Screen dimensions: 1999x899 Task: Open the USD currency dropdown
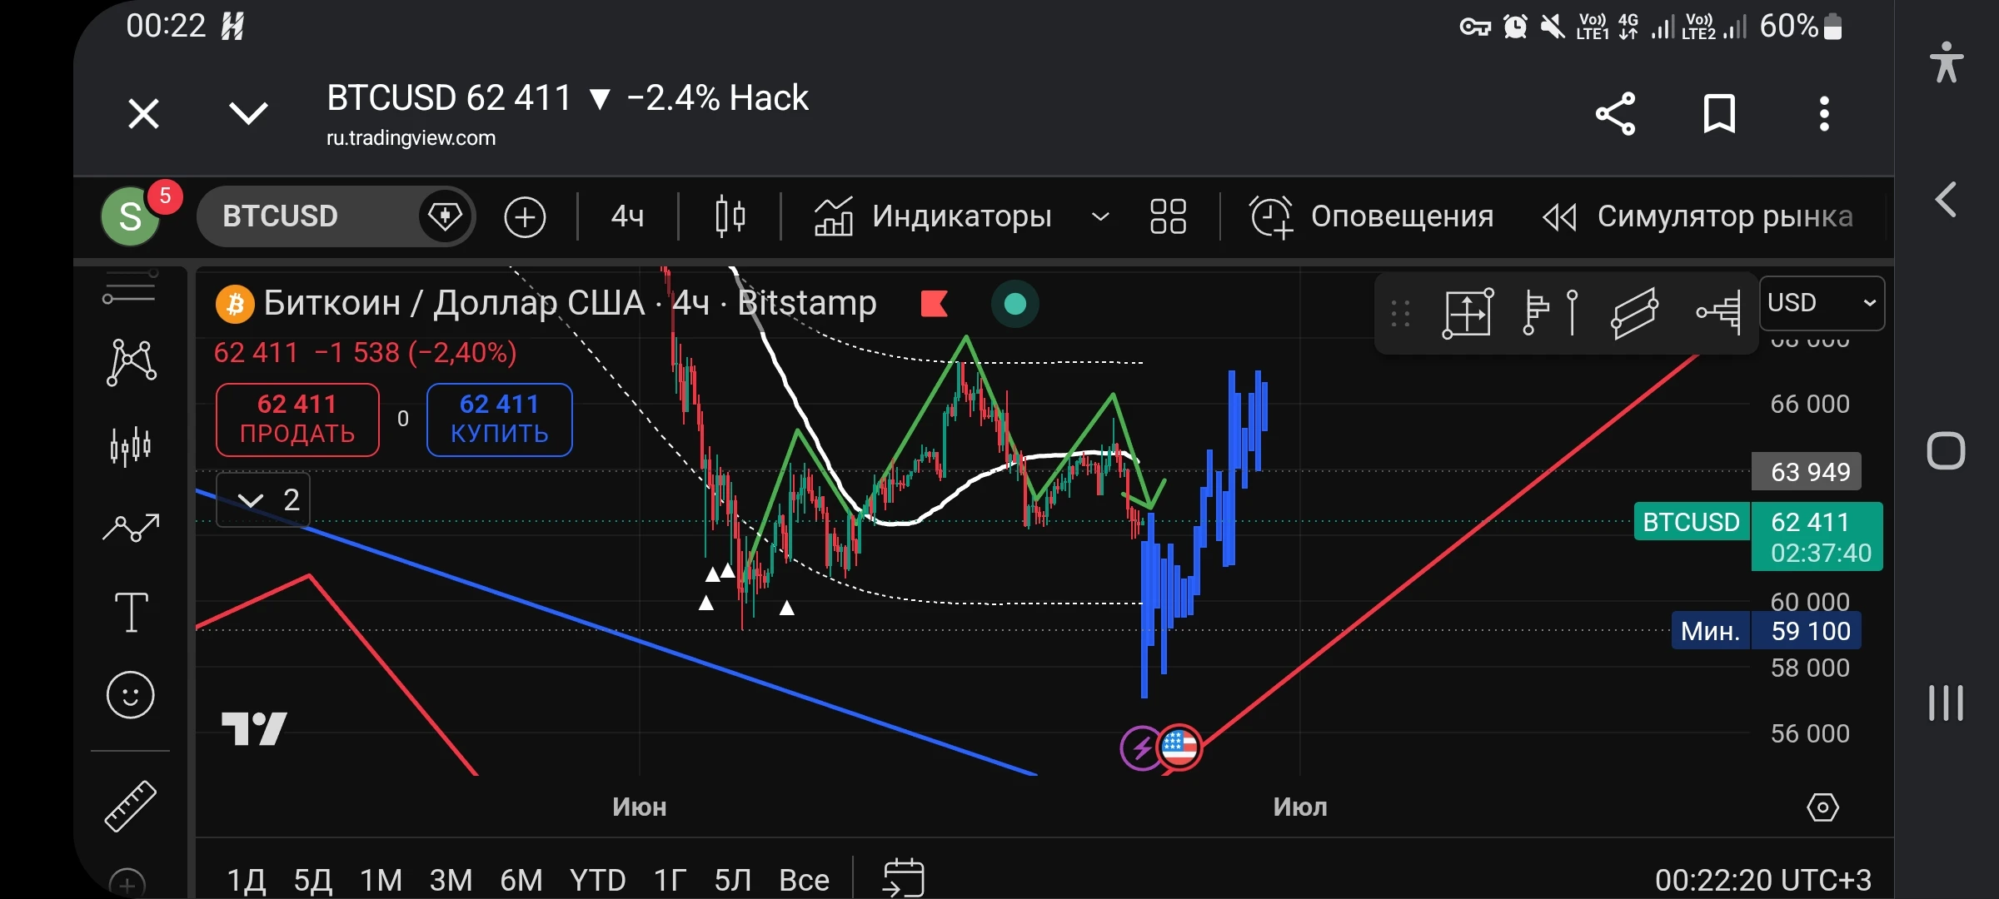pos(1821,303)
